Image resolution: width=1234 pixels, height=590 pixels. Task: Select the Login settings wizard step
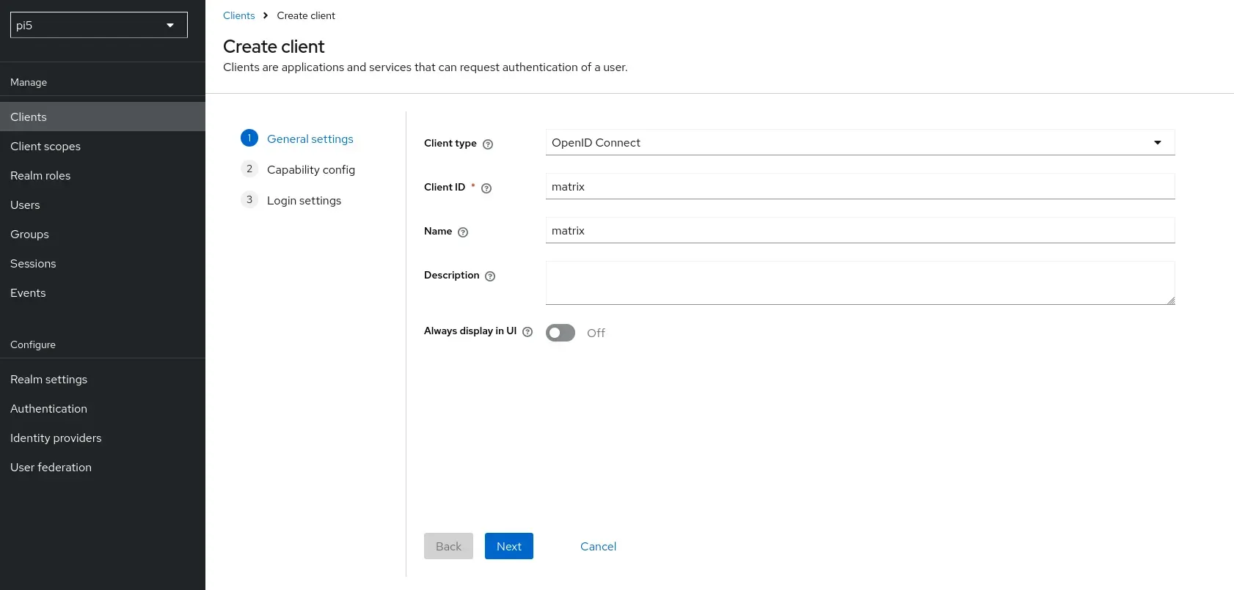tap(291, 200)
